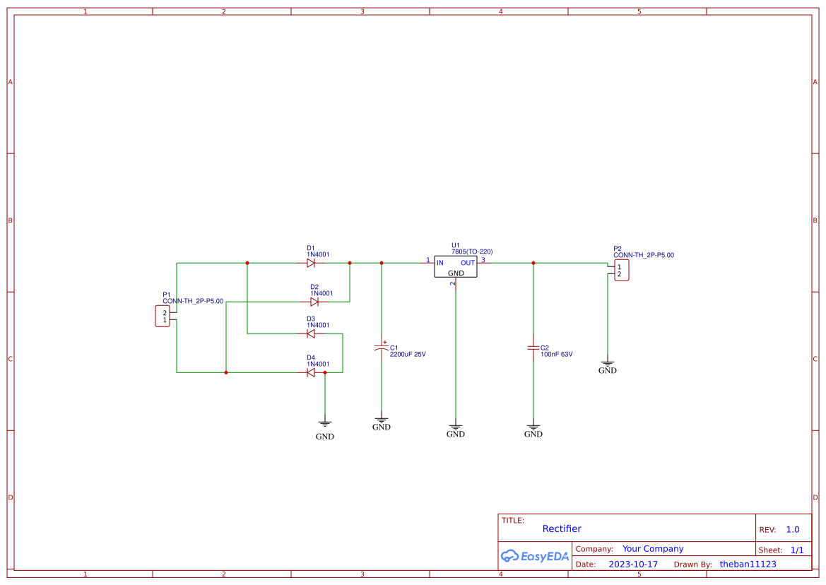Screen dimensions: 826x585
Task: Click the "U1" designator label
Action: pos(456,245)
